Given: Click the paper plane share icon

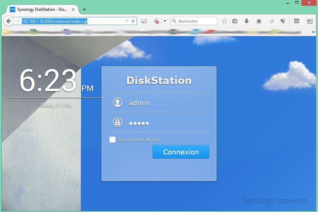Looking at the screenshot, I should (x=271, y=21).
